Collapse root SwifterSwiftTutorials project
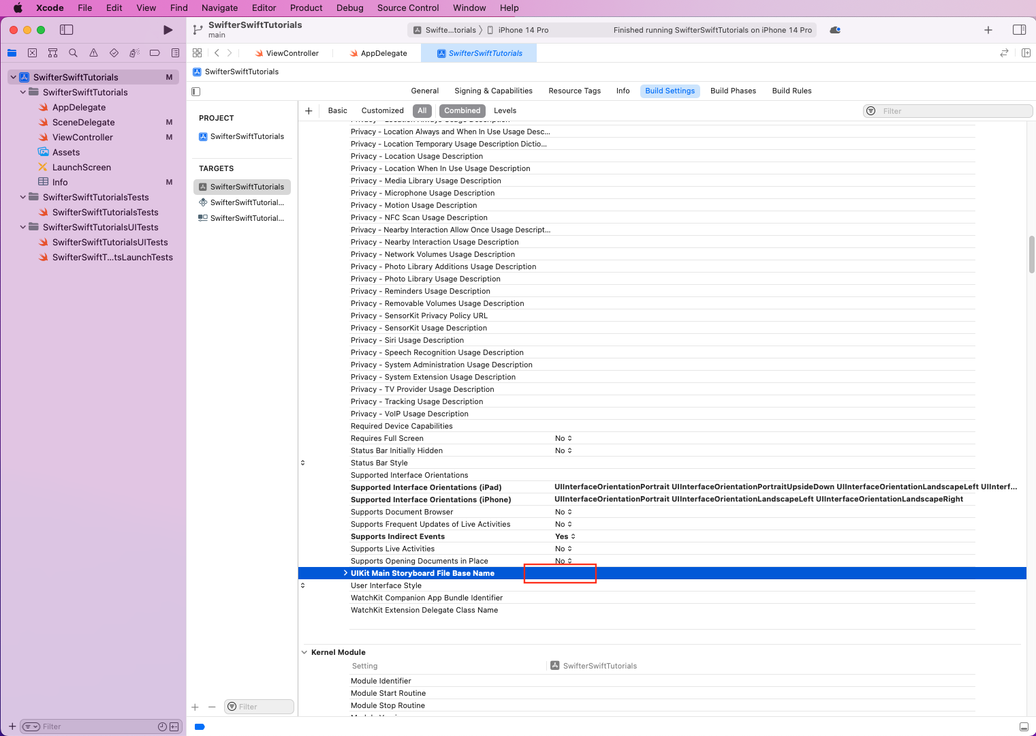1036x736 pixels. coord(13,77)
